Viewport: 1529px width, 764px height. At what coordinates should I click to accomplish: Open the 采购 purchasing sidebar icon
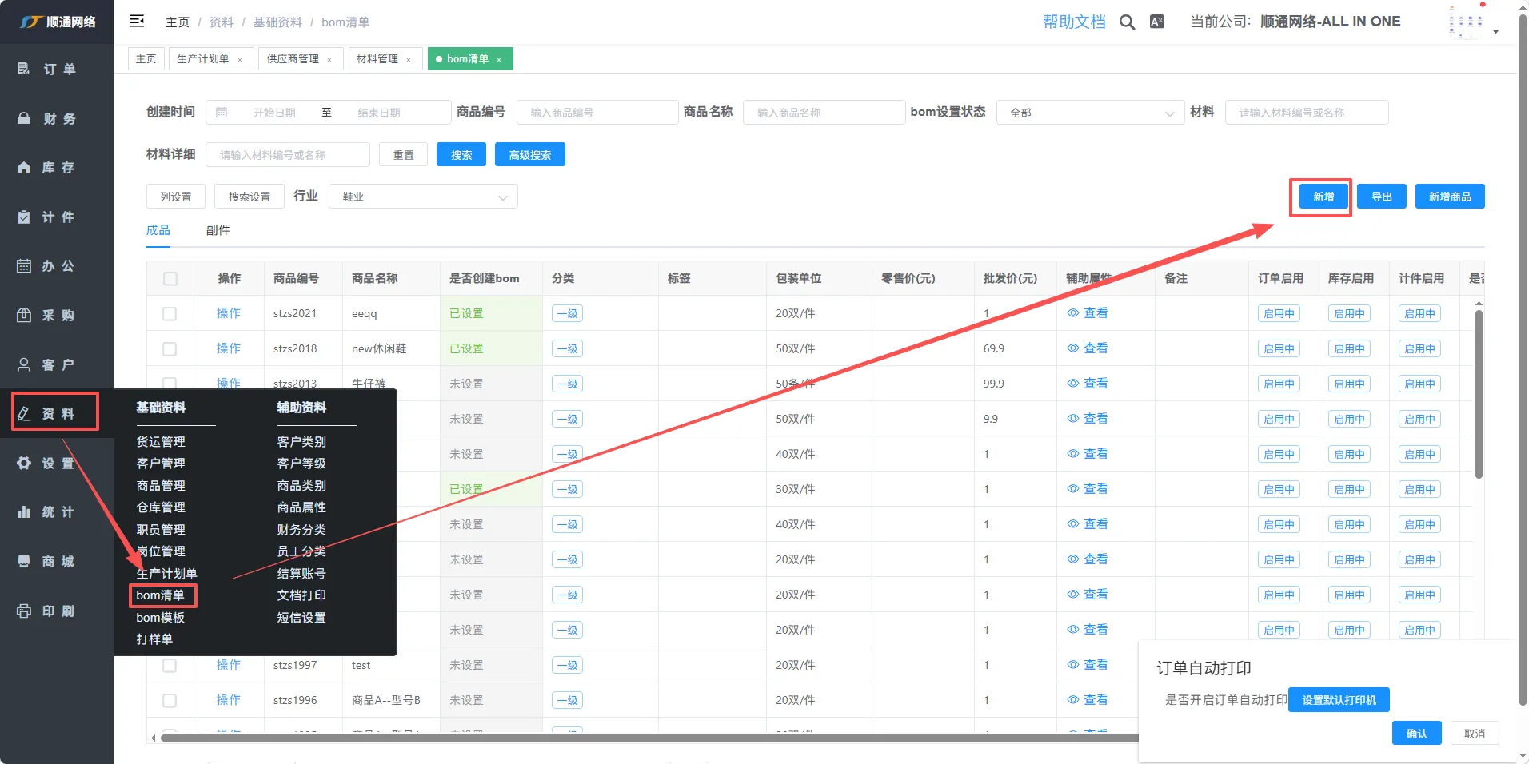[x=25, y=316]
